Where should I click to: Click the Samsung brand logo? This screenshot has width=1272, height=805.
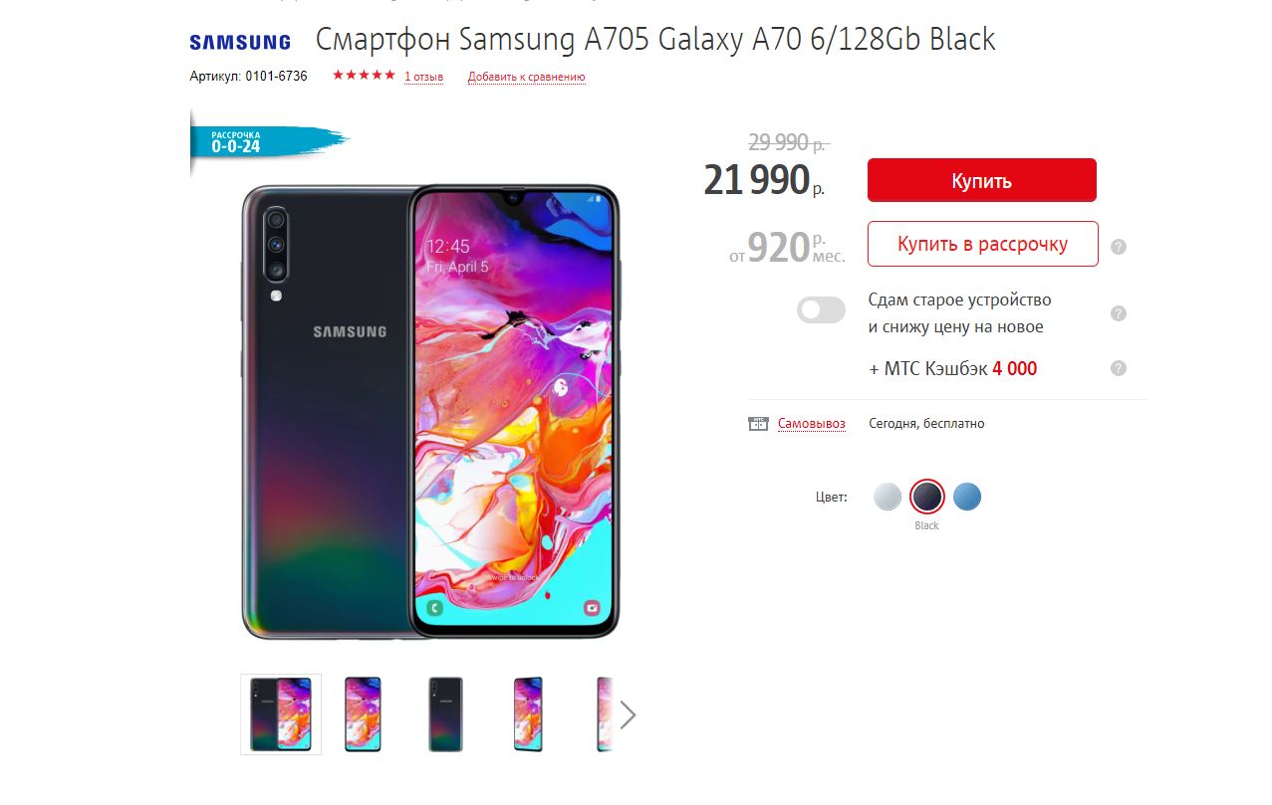click(x=240, y=43)
